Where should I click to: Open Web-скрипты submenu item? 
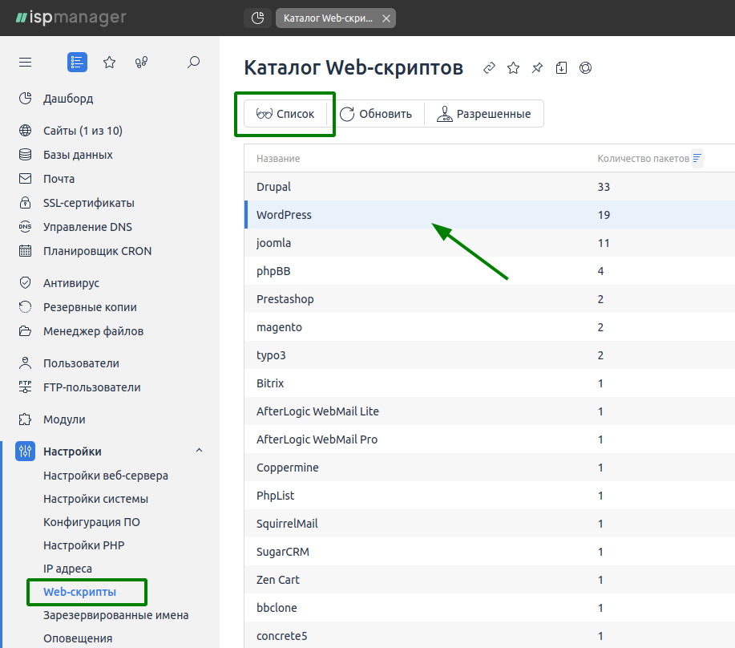[x=79, y=592]
